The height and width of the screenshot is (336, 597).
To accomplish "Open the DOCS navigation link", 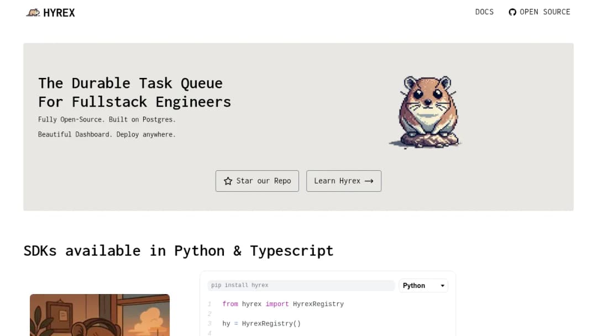I will click(x=484, y=12).
